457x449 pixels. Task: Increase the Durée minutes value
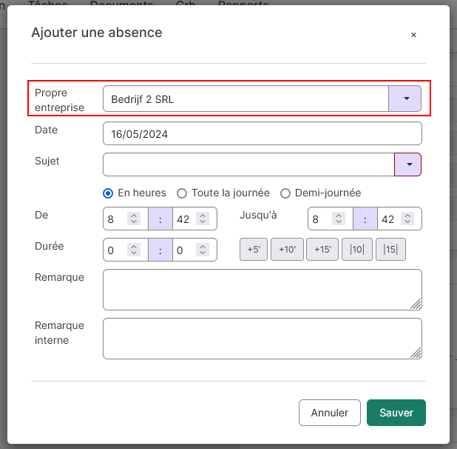coord(203,247)
